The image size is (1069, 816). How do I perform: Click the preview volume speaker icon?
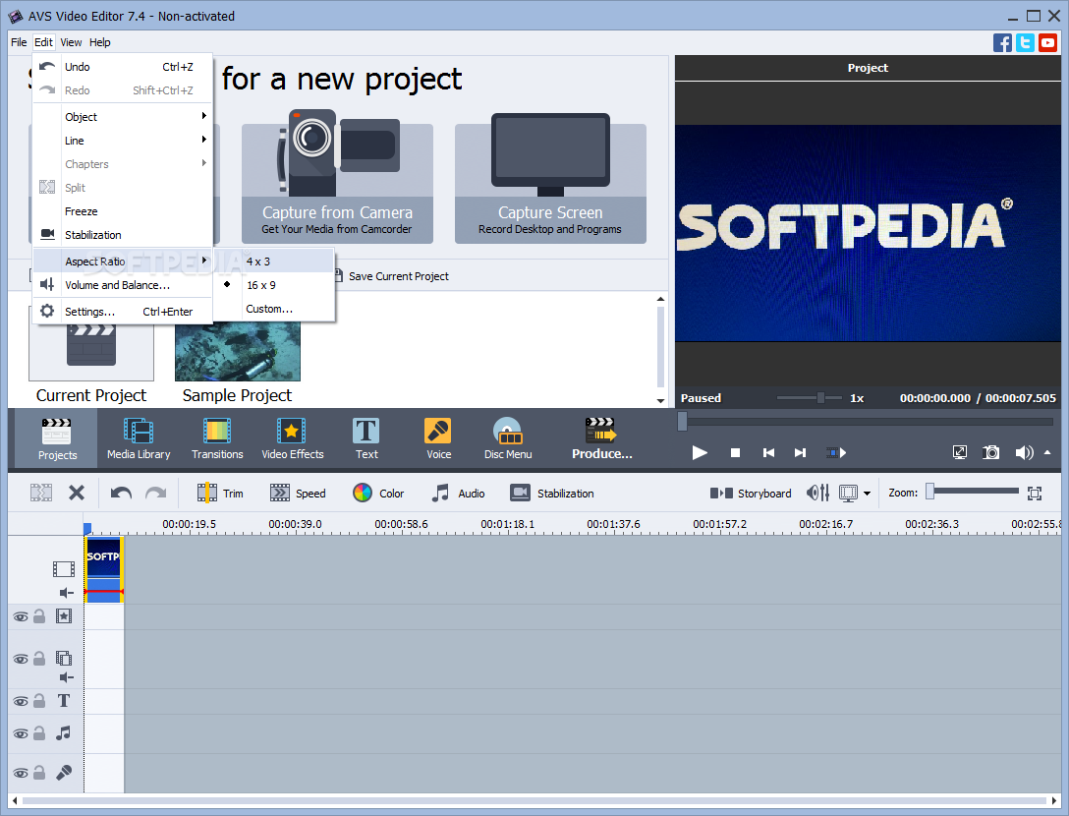[x=1024, y=452]
